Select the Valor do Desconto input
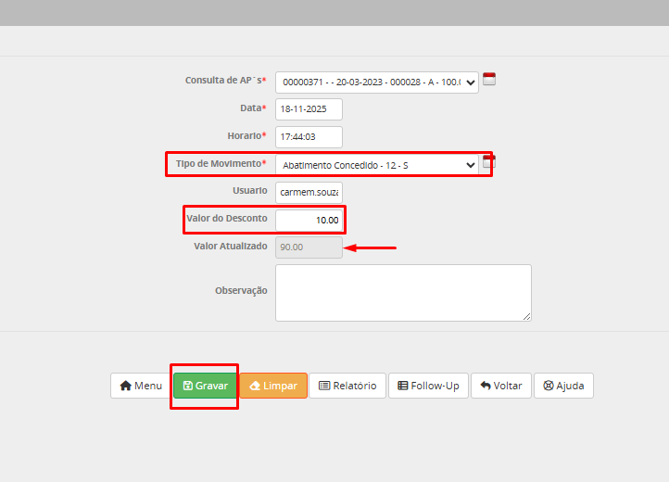The height and width of the screenshot is (482, 669). [x=309, y=220]
